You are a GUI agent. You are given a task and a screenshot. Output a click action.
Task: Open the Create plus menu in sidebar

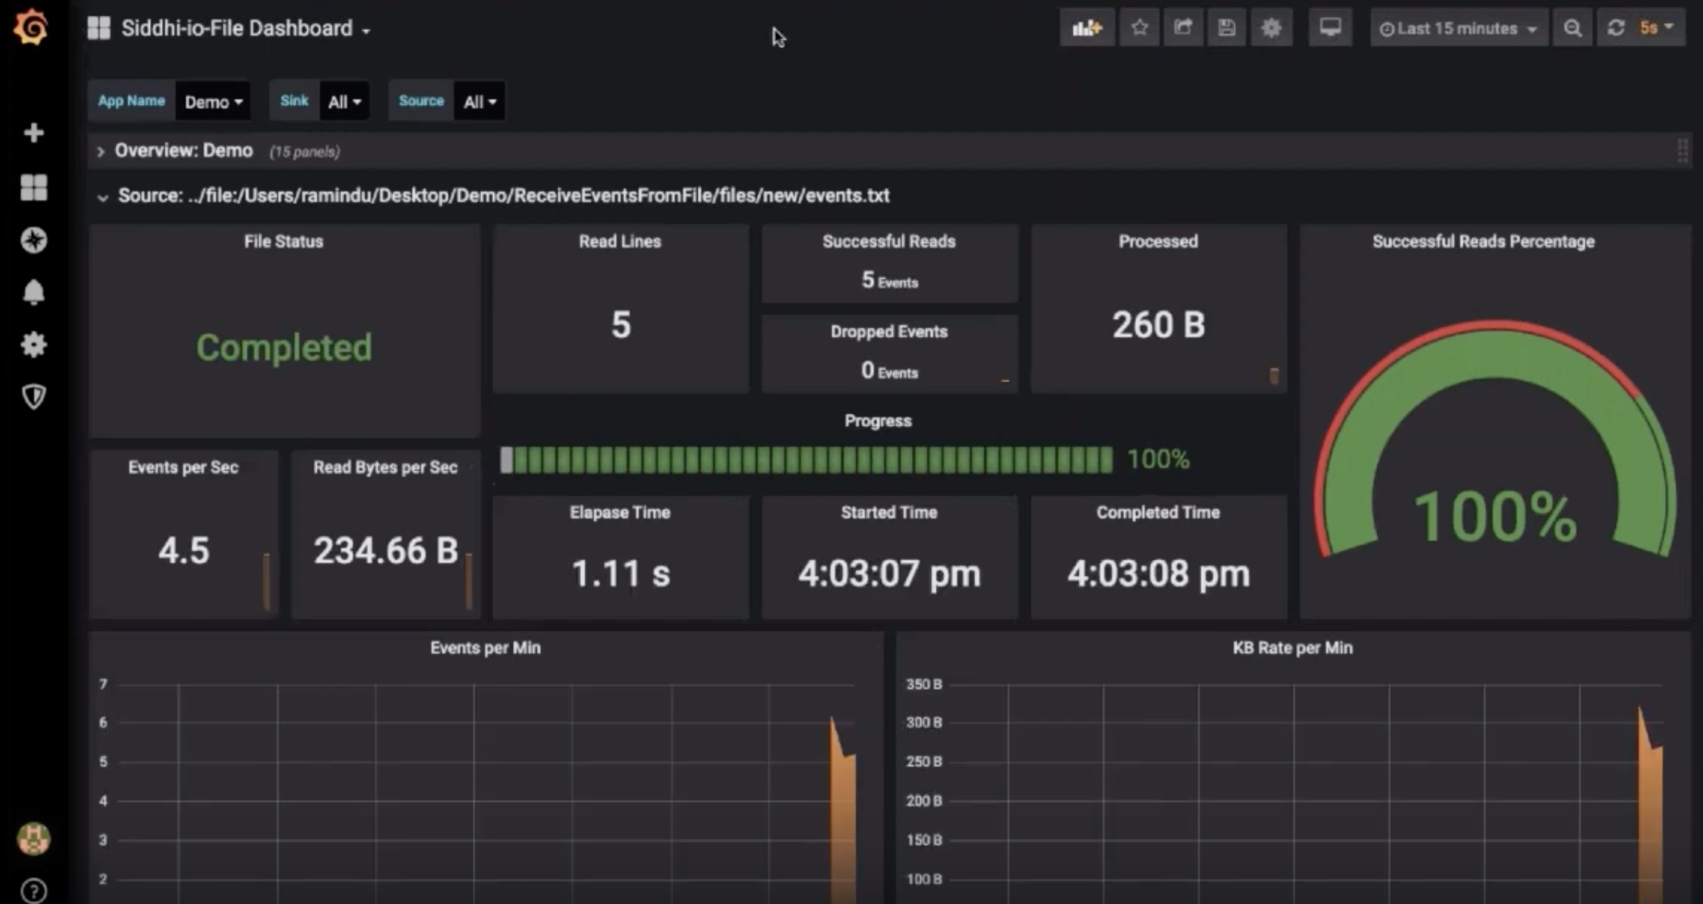click(x=33, y=132)
